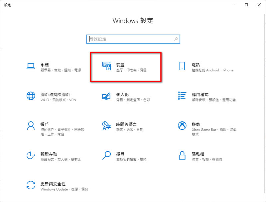Click the 背景、鎖定畫面、色彩 description
This screenshot has height=202, width=266.
[133, 100]
